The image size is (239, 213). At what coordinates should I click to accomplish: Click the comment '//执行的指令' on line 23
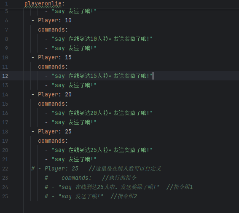pyautogui.click(x=119, y=178)
